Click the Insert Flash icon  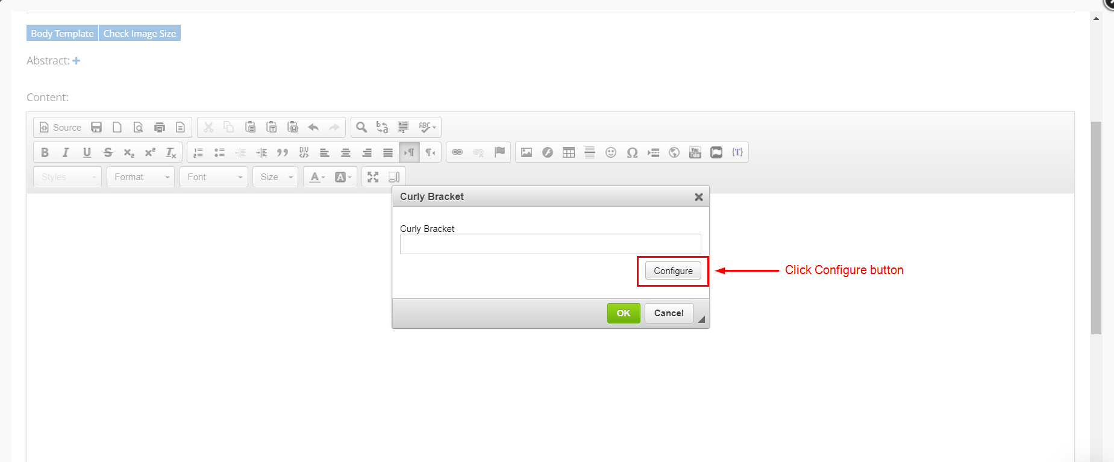pyautogui.click(x=548, y=152)
